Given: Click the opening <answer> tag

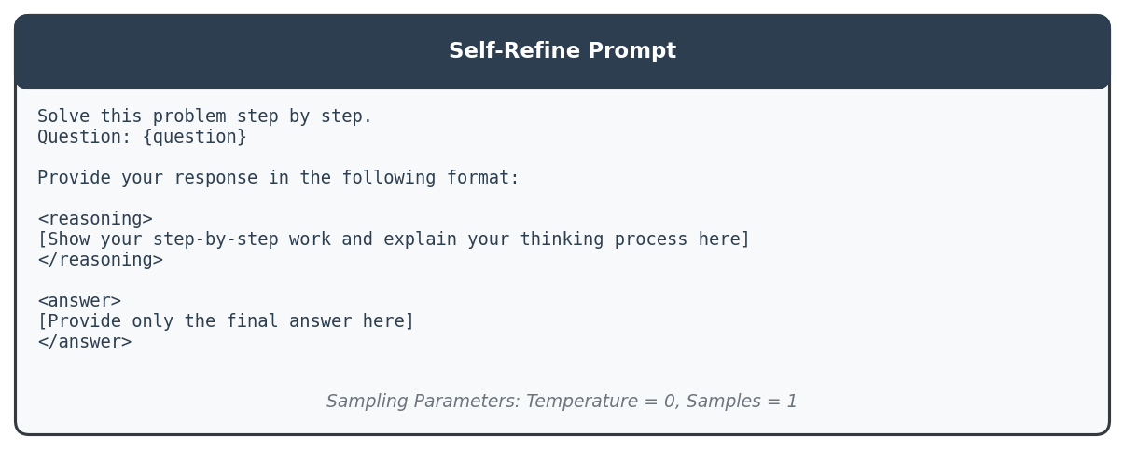Looking at the screenshot, I should tap(79, 301).
